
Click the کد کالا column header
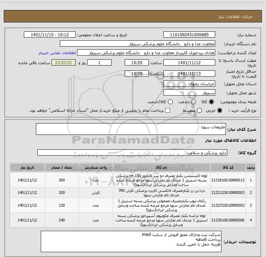(x=228, y=168)
